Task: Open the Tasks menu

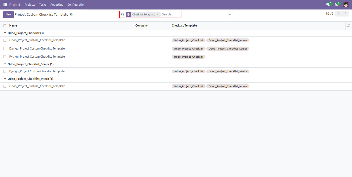Action: pyautogui.click(x=43, y=5)
